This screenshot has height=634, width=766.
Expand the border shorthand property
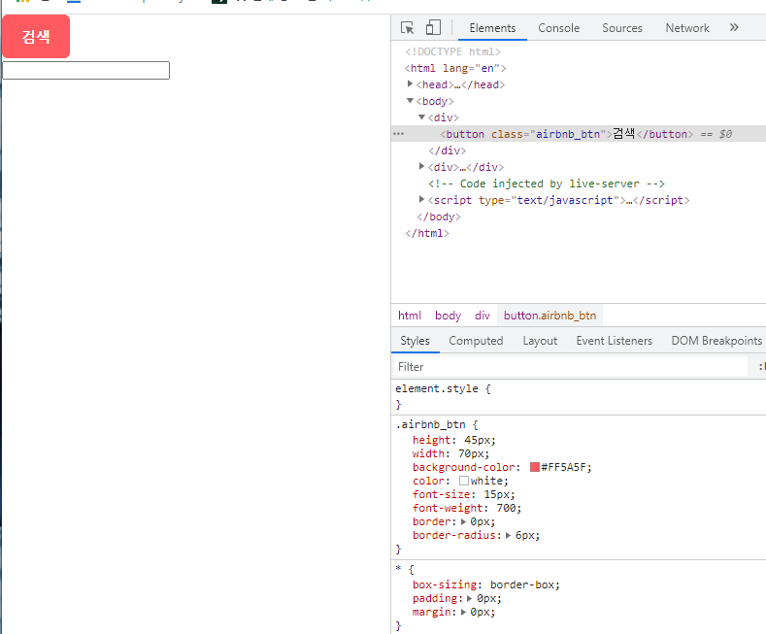coord(464,521)
